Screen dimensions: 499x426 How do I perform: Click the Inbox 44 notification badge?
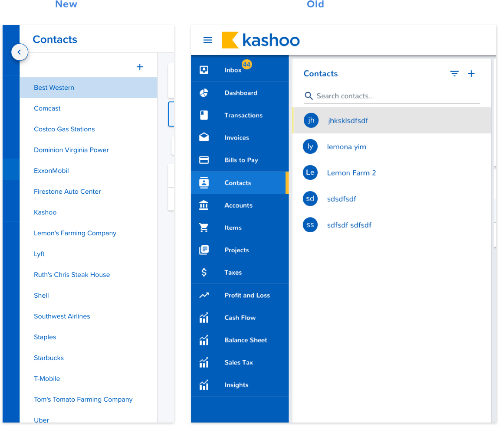pyautogui.click(x=246, y=64)
